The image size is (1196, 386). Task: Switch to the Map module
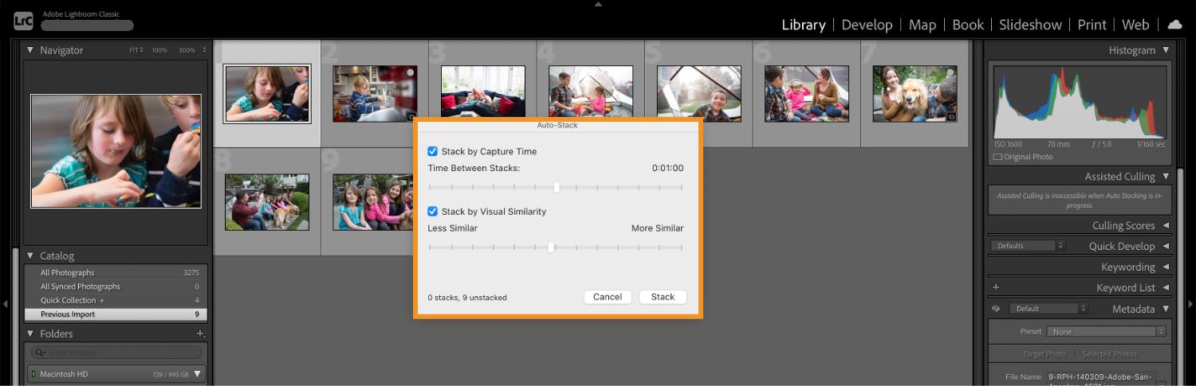coord(923,25)
